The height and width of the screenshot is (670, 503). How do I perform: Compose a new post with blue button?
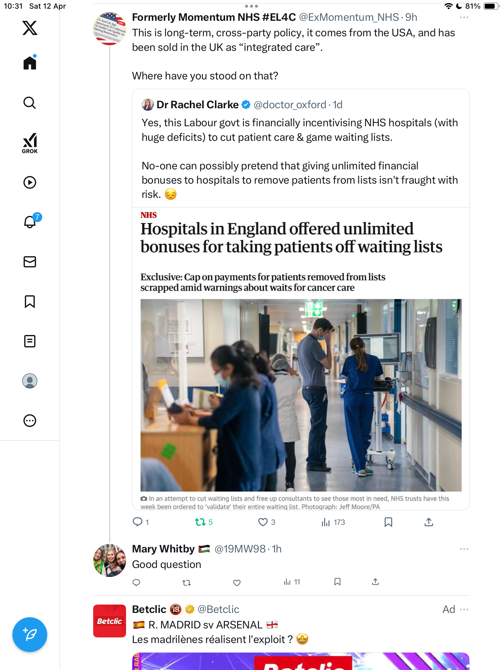(x=30, y=635)
